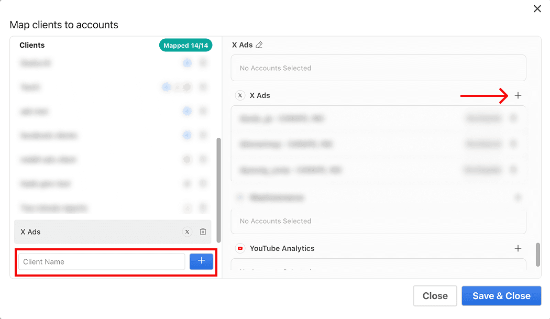The width and height of the screenshot is (550, 319).
Task: Close the Map clients to accounts dialog
Action: [x=537, y=9]
